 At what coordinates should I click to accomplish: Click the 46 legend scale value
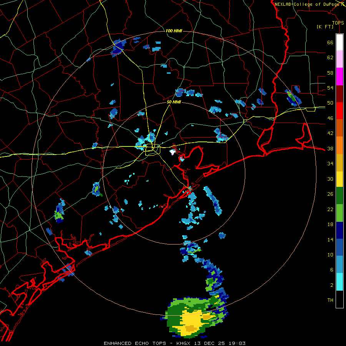(x=330, y=118)
